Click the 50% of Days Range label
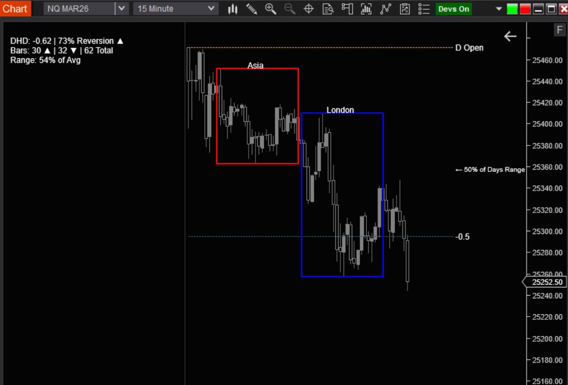The image size is (568, 385). click(490, 170)
